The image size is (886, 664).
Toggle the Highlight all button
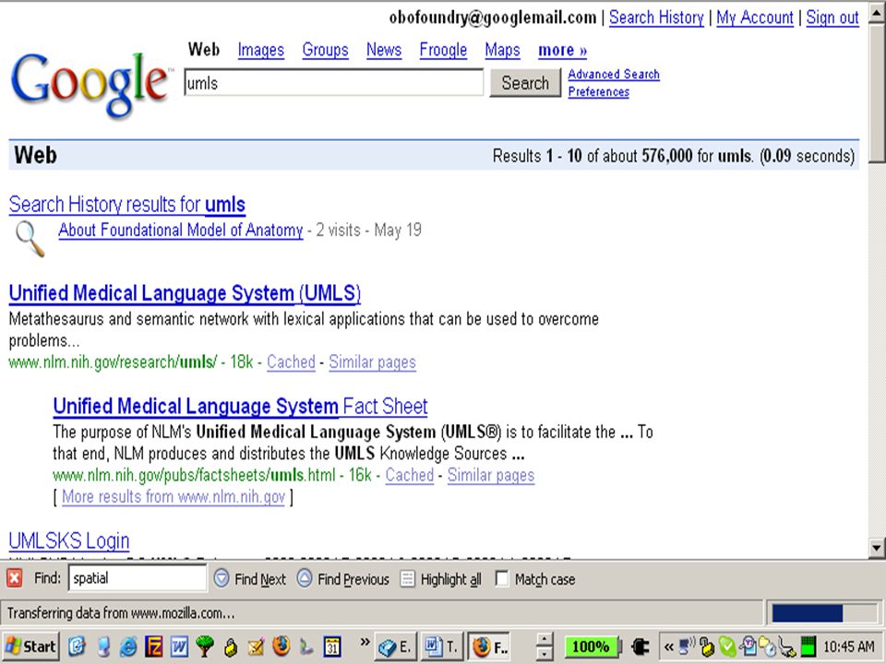tap(441, 579)
